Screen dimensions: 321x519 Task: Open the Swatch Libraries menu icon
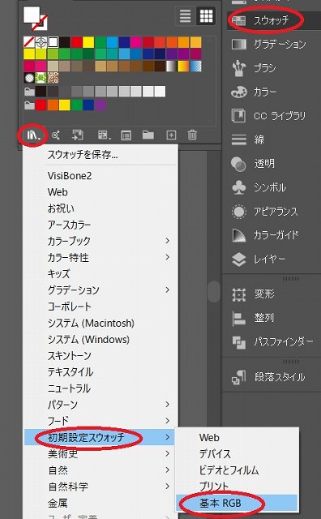[x=33, y=135]
